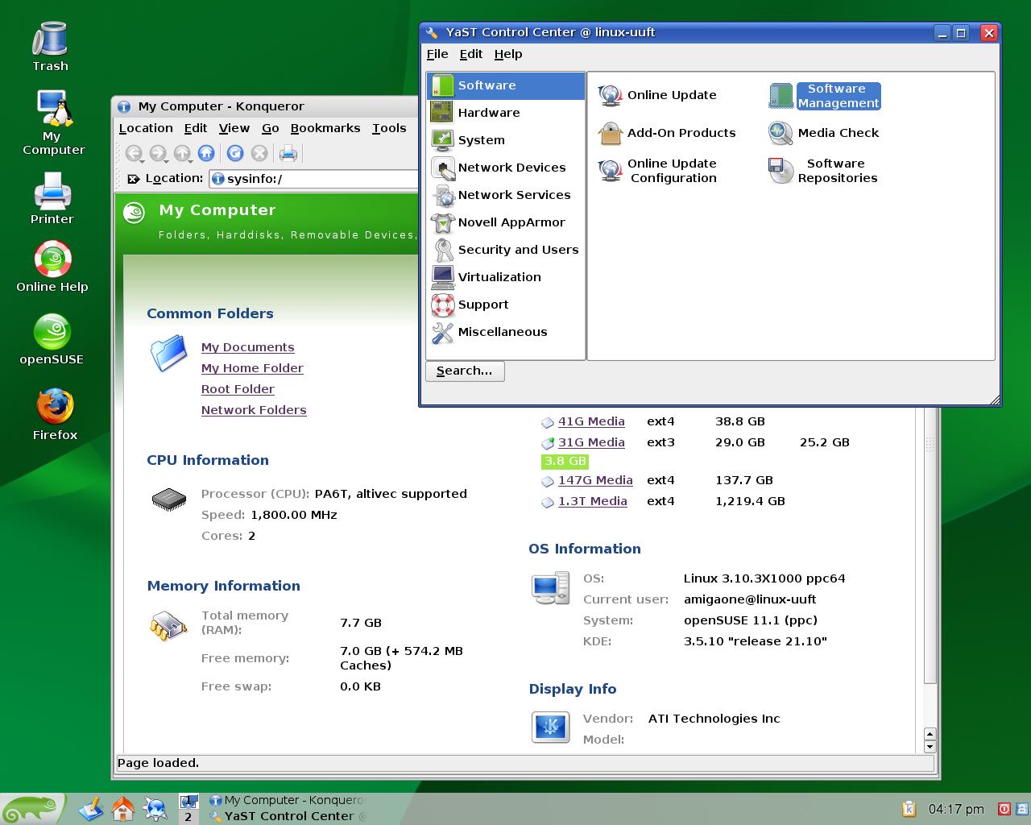Click the taskbar clock
The width and height of the screenshot is (1031, 825).
(956, 809)
